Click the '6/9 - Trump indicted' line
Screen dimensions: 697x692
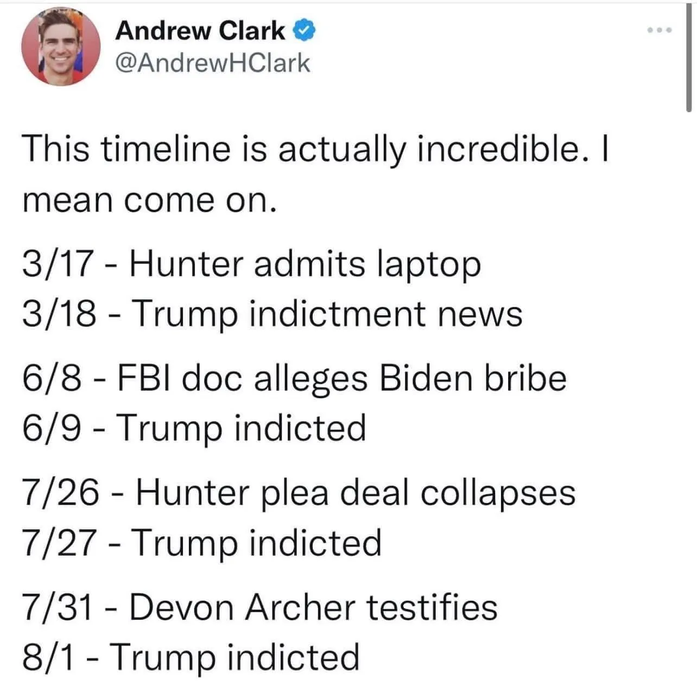tap(194, 428)
